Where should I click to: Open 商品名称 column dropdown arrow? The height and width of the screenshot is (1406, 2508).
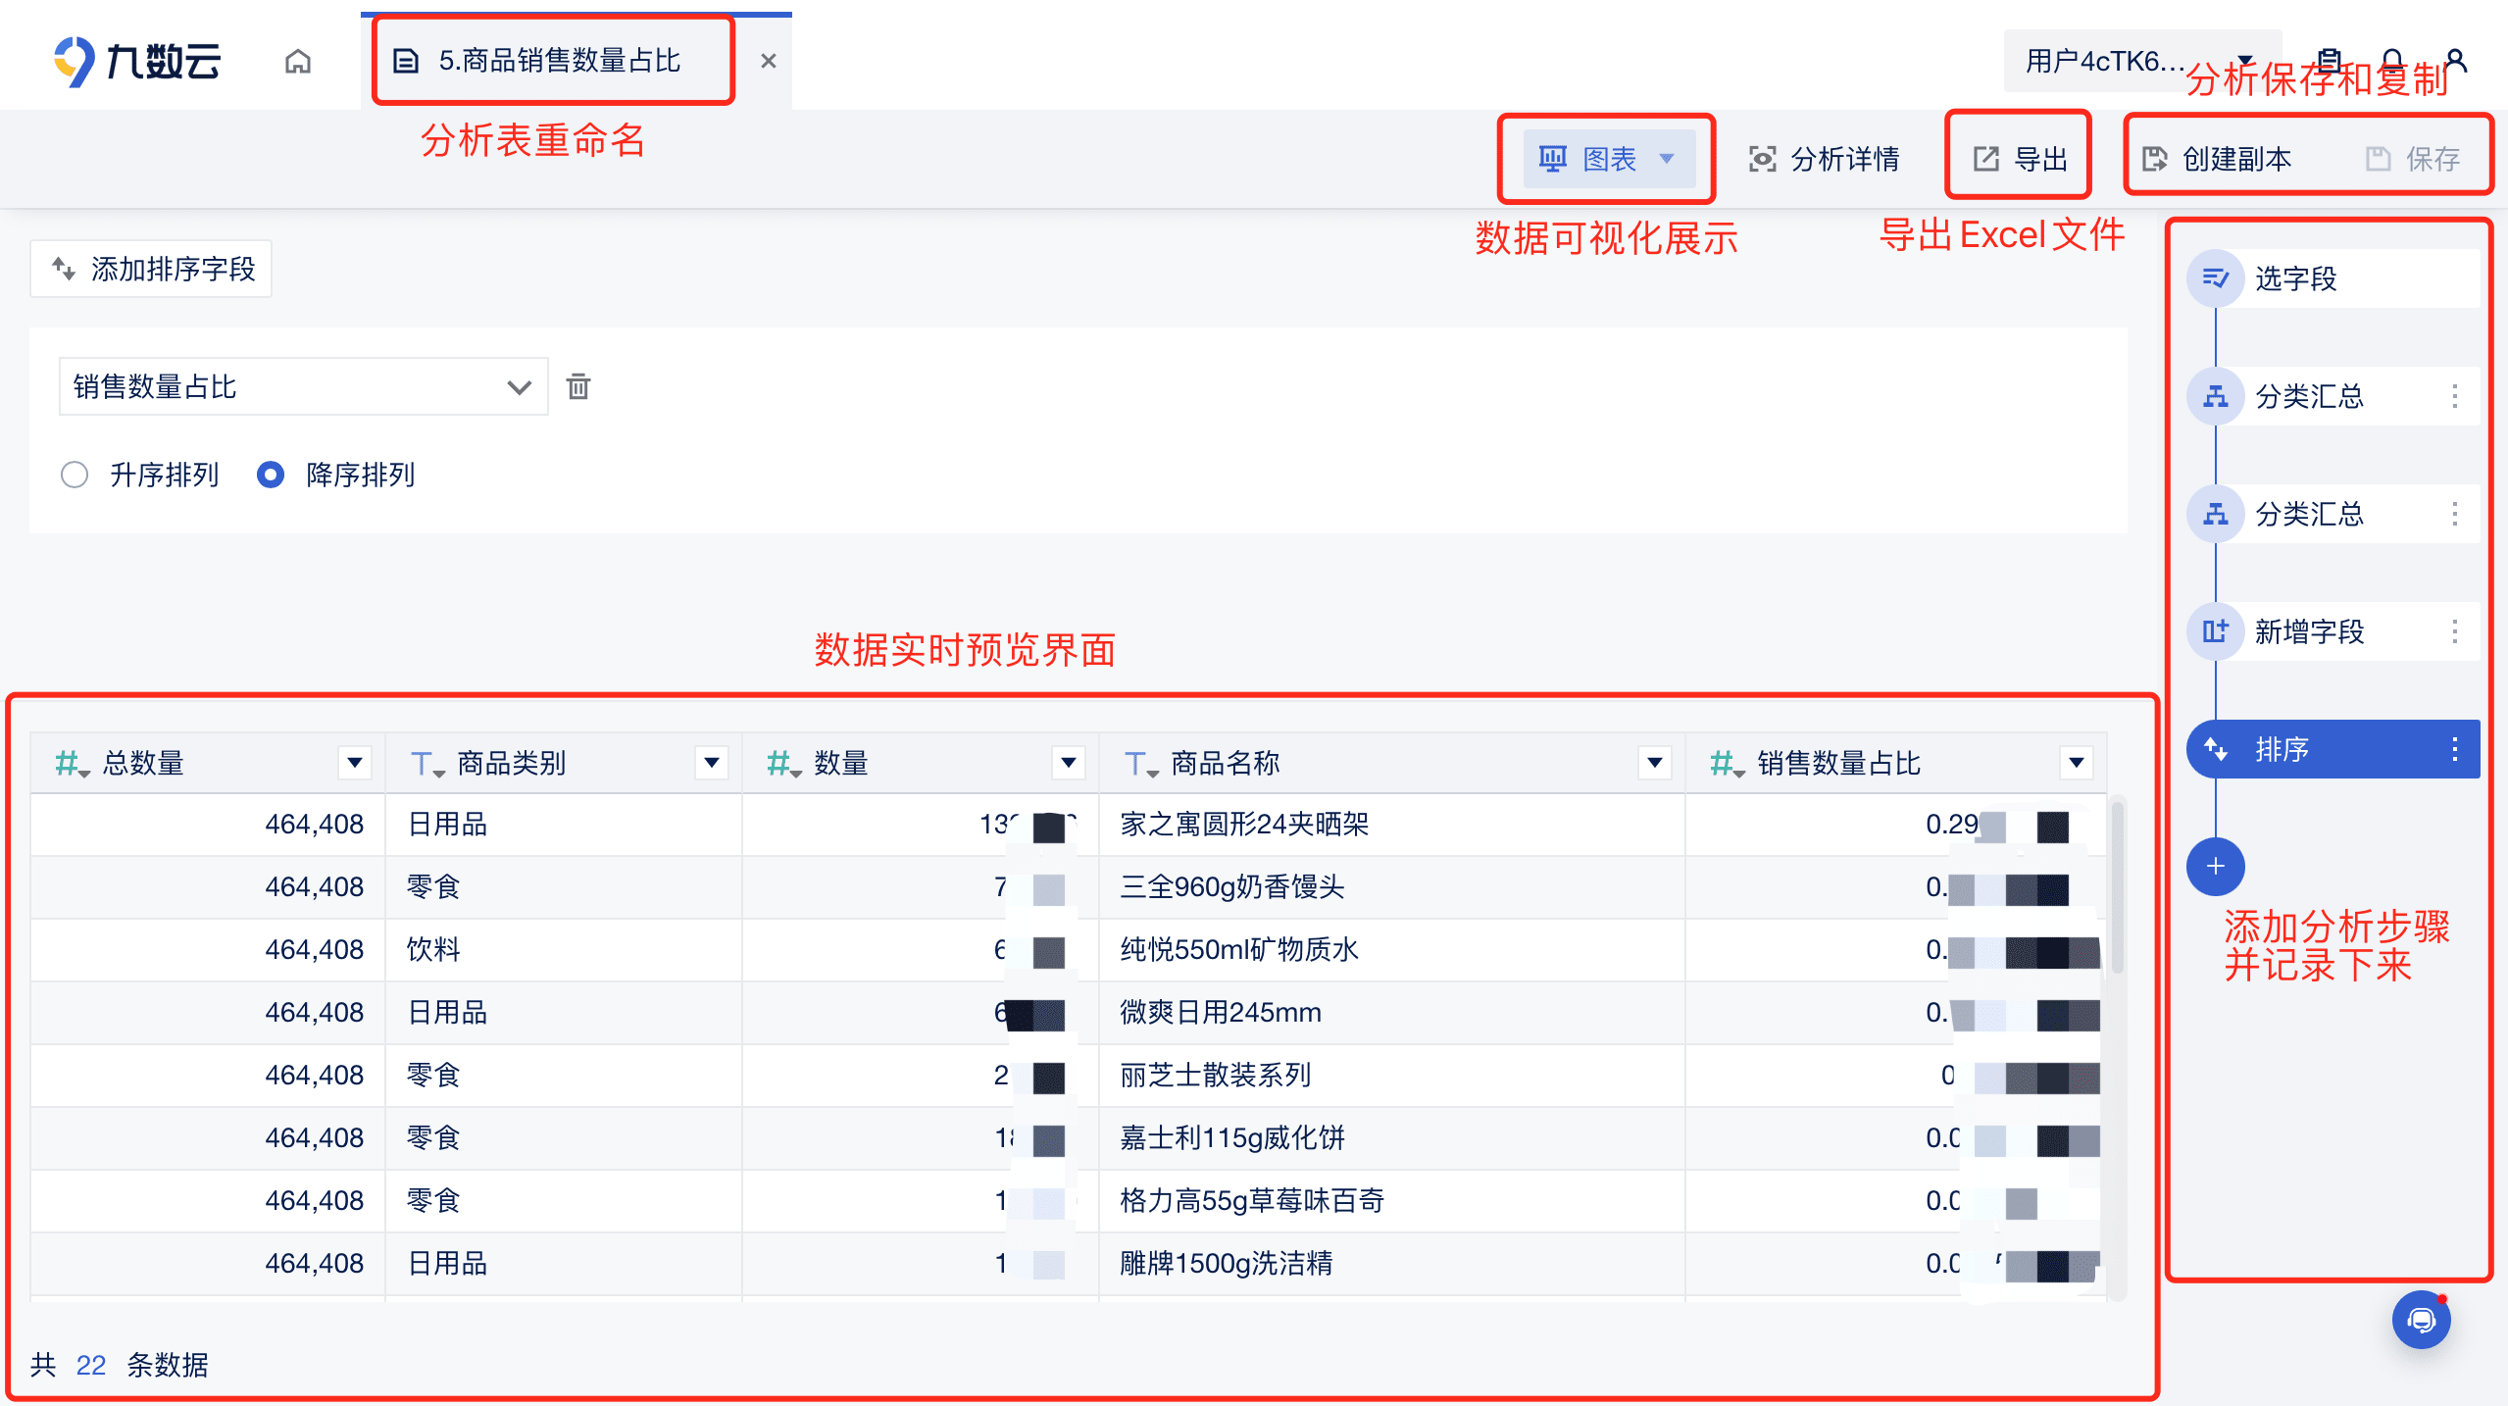point(1655,763)
